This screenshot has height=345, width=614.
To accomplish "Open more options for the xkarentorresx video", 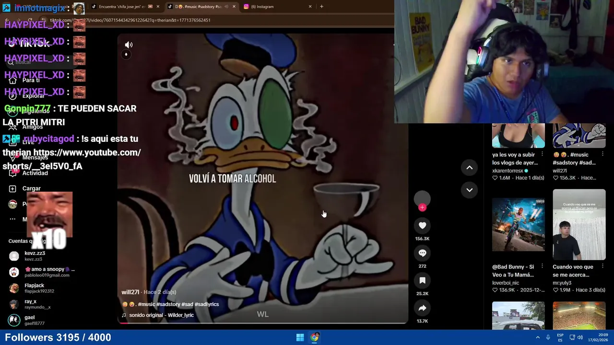I will pos(542,154).
